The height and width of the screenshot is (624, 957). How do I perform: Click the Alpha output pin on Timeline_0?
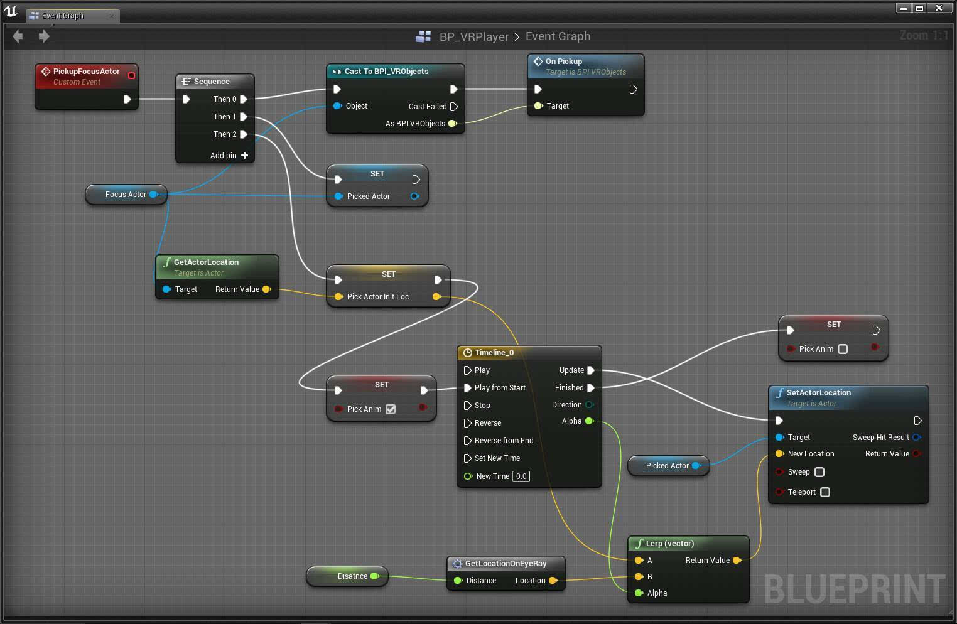coord(590,421)
